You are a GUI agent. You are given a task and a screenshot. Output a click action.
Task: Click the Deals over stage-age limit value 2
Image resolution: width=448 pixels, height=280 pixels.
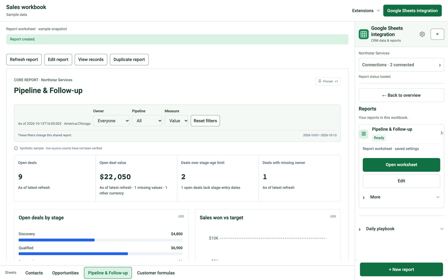(x=183, y=177)
